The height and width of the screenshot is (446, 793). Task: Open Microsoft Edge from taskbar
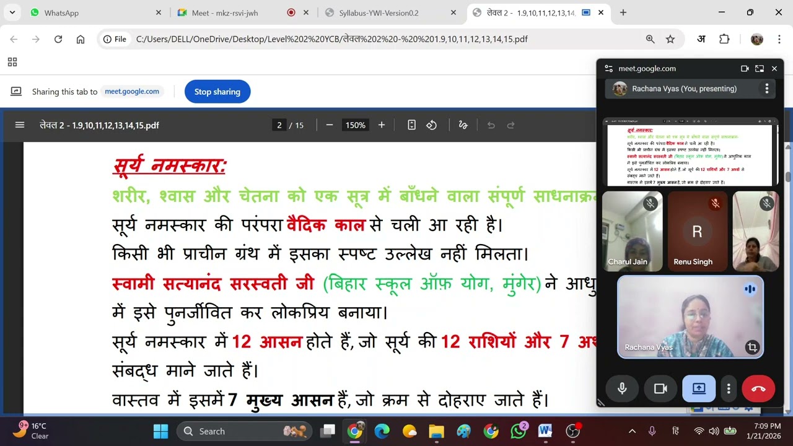(x=382, y=431)
